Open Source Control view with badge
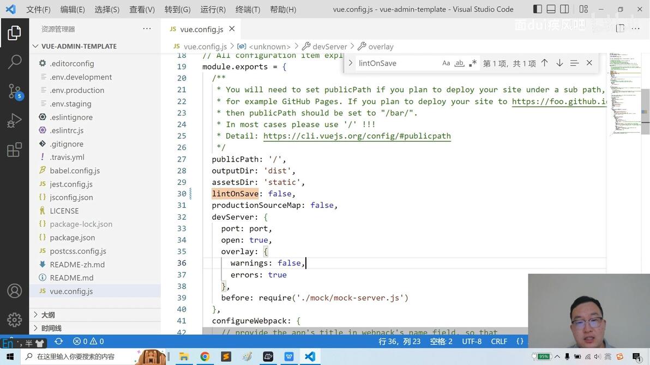This screenshot has width=650, height=365. (x=15, y=91)
